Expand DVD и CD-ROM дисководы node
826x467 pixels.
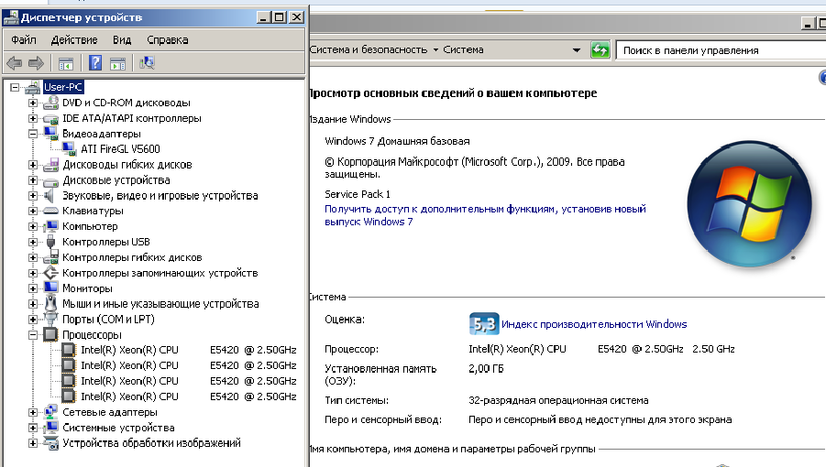coord(33,103)
